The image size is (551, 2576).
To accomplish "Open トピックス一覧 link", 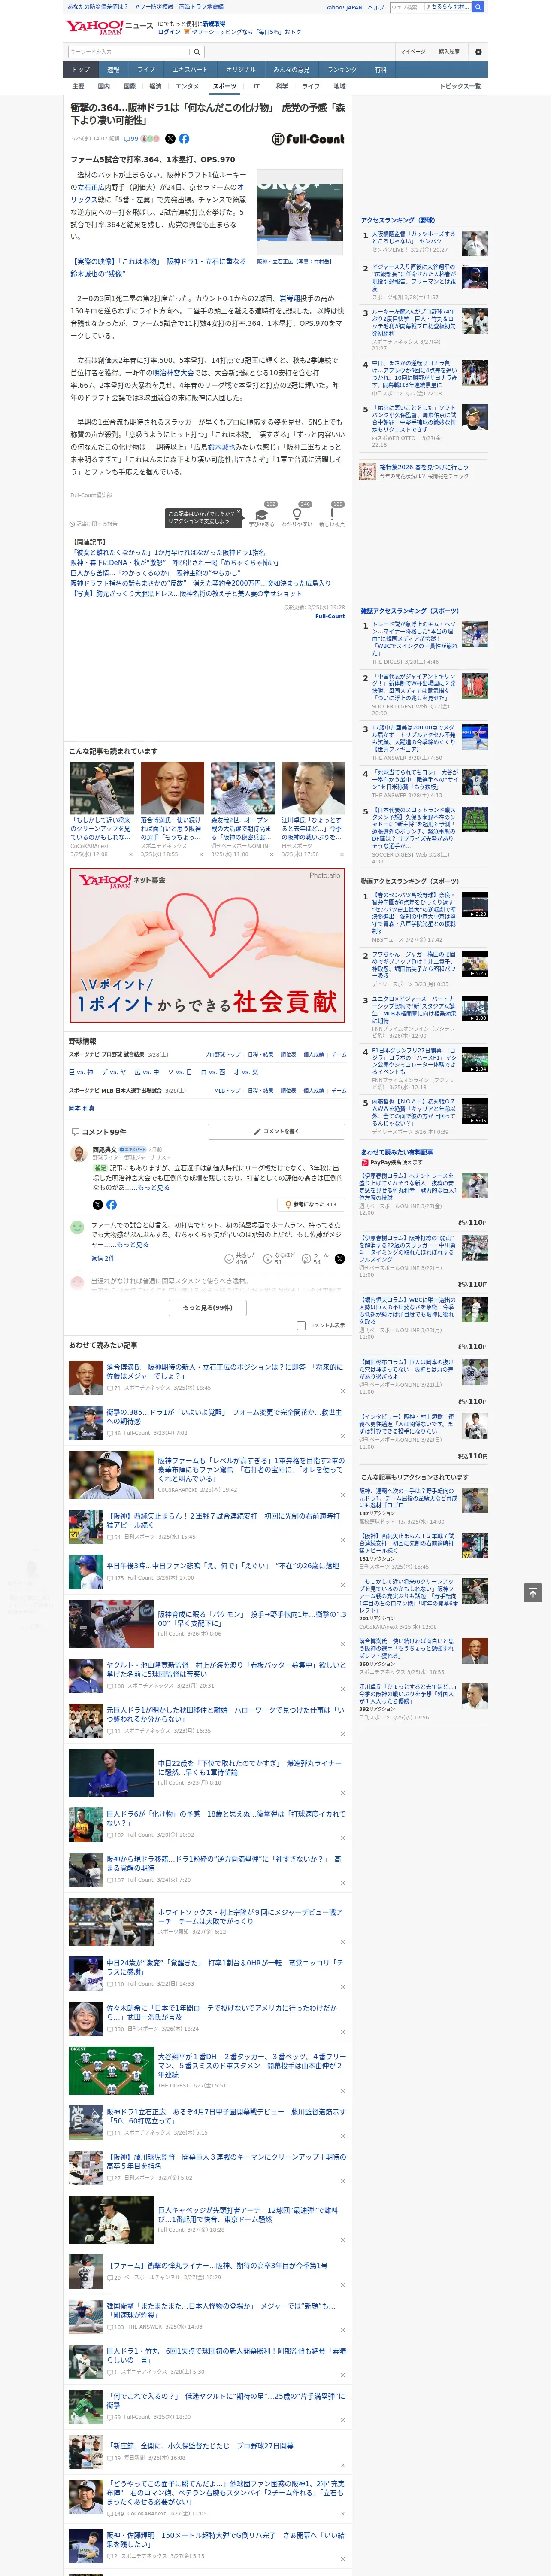I will click(x=460, y=86).
